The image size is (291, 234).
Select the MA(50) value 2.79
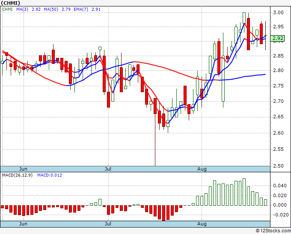click(x=66, y=9)
